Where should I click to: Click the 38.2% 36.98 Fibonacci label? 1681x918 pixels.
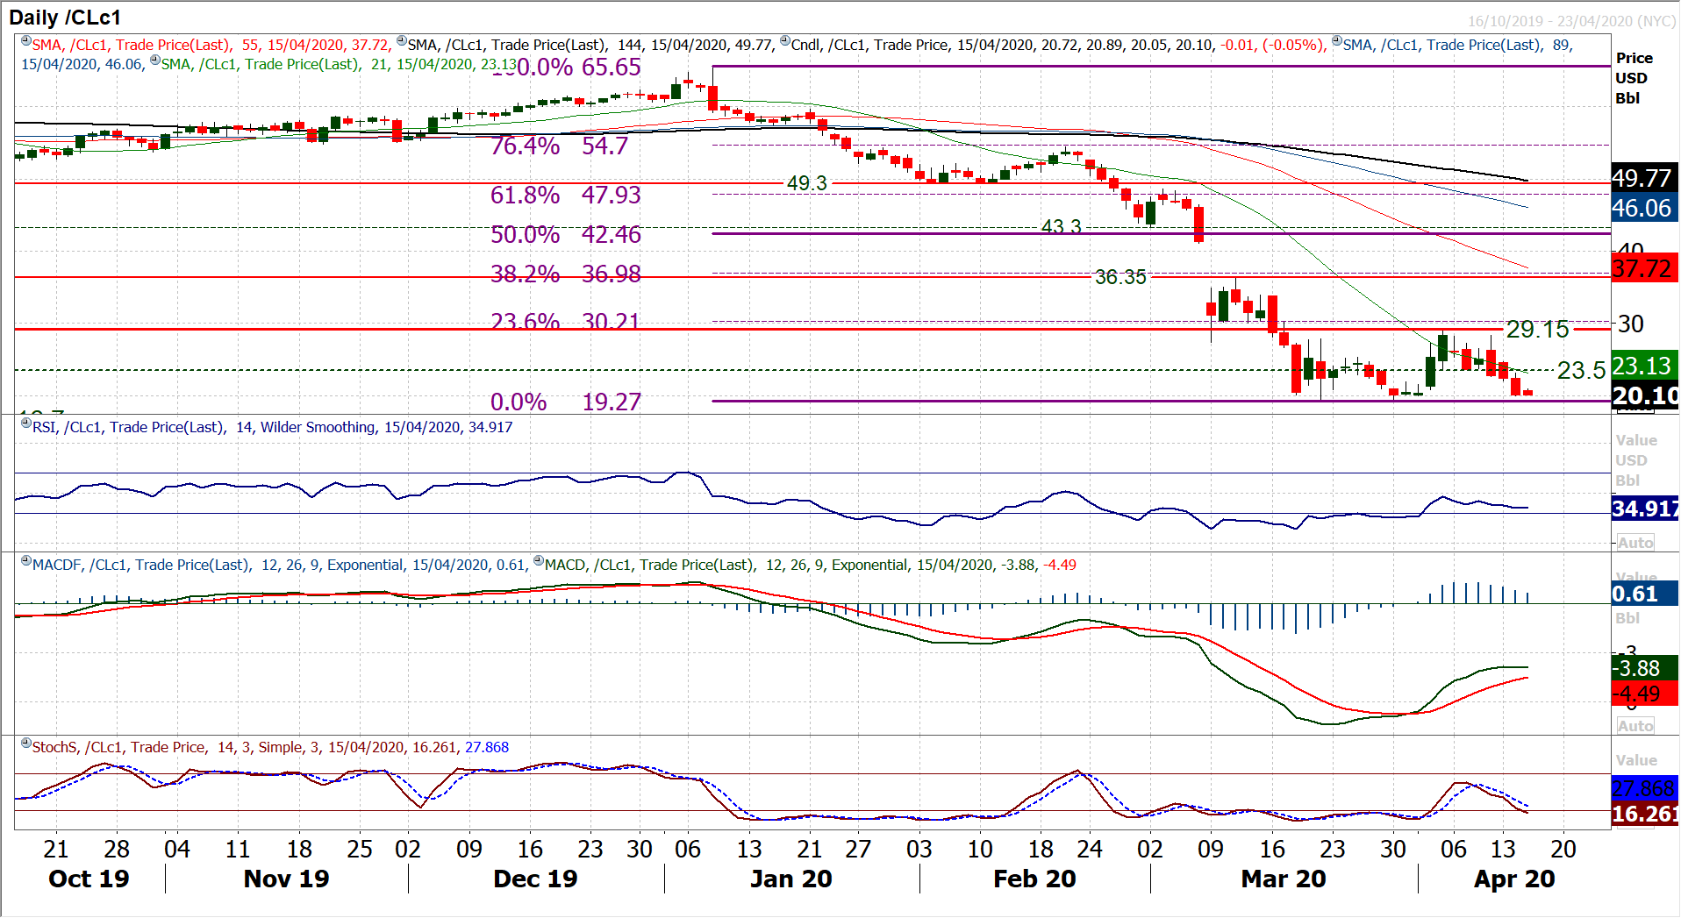(566, 274)
